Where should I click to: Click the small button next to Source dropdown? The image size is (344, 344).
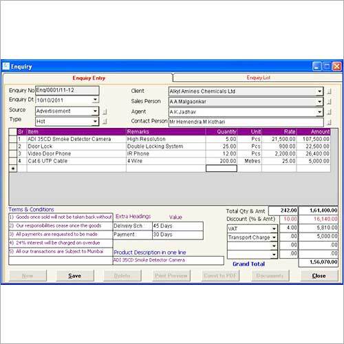105,111
